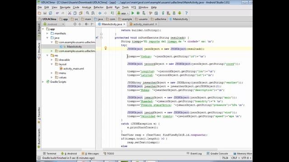Screen dimensions: 289x162
Task: Open the Gradle Console panel
Action: pyautogui.click(x=217, y=153)
